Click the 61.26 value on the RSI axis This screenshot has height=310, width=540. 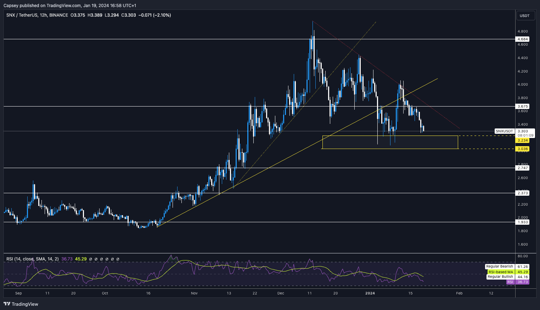[523, 266]
